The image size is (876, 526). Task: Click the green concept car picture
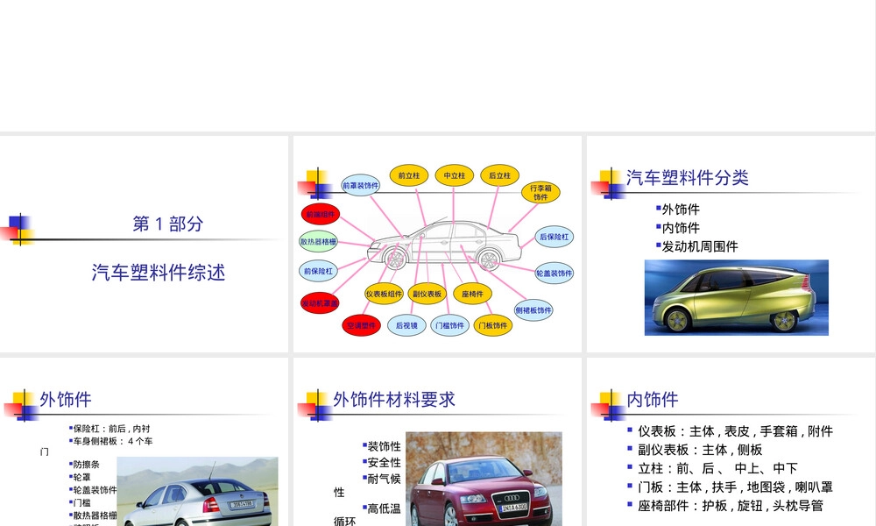click(737, 297)
